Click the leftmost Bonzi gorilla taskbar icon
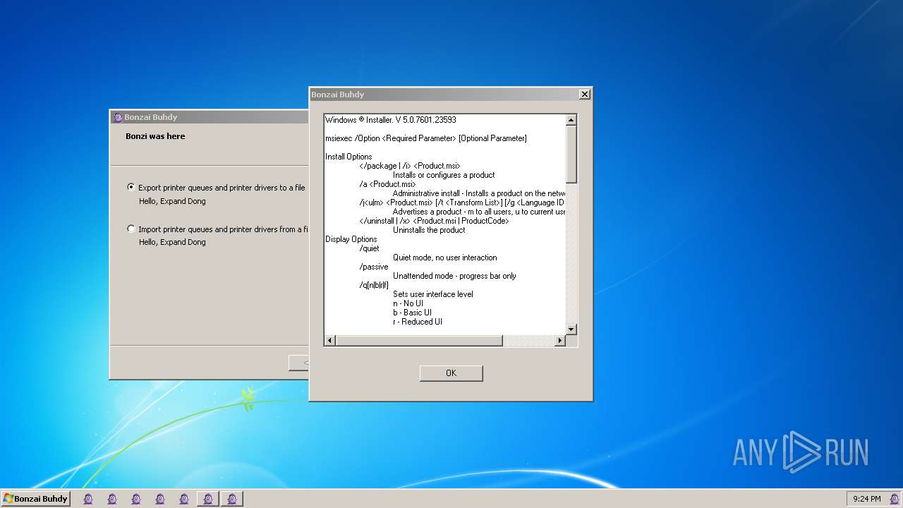The height and width of the screenshot is (508, 903). point(88,499)
